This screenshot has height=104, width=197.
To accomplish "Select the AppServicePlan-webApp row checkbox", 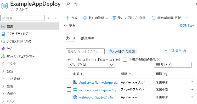I will 69,82.
